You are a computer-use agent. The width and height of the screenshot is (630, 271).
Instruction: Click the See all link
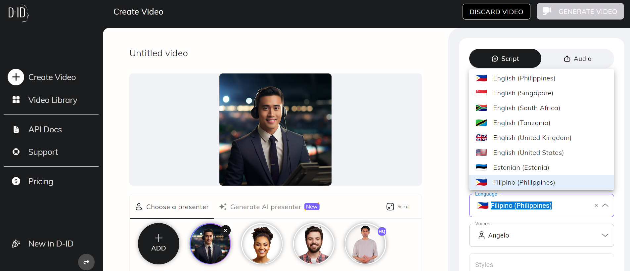(404, 206)
